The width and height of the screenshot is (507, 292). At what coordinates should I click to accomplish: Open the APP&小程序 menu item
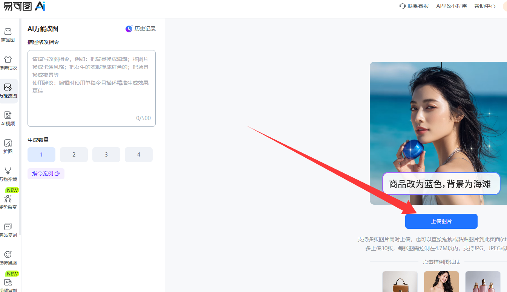coord(451,6)
